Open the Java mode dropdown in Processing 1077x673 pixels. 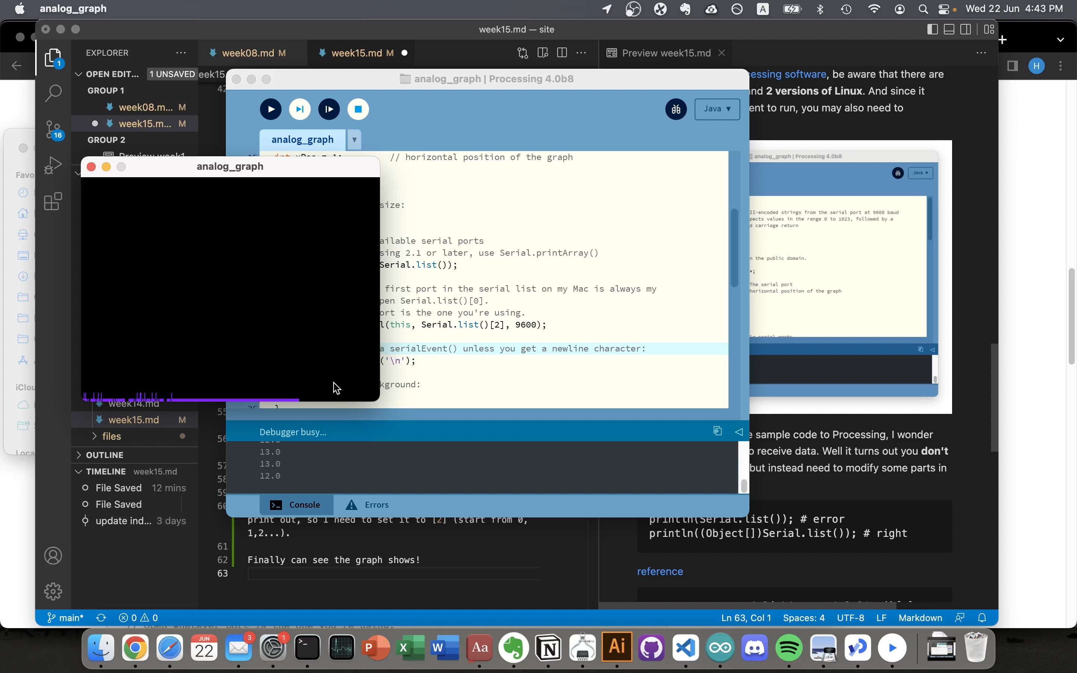[x=717, y=109]
